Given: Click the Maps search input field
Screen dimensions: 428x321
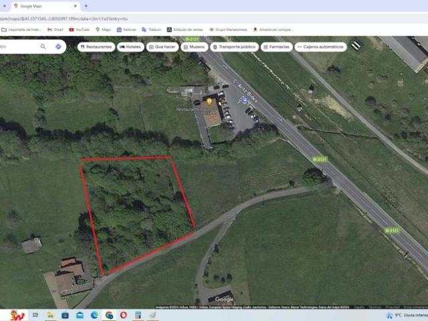Looking at the screenshot, I should point(18,47).
